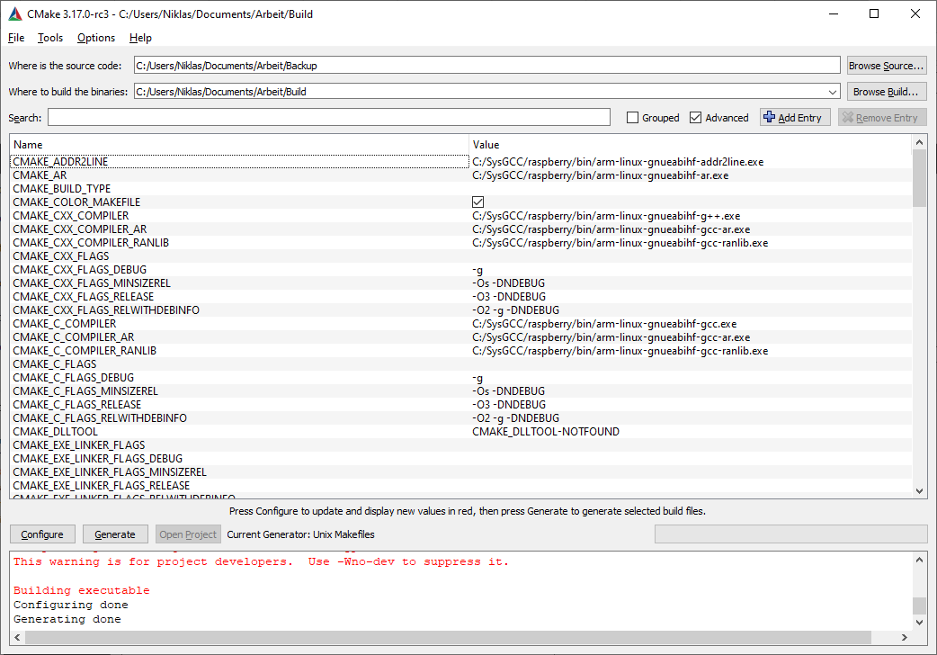Click the Browse Source button
Viewport: 937px width, 655px height.
point(887,65)
